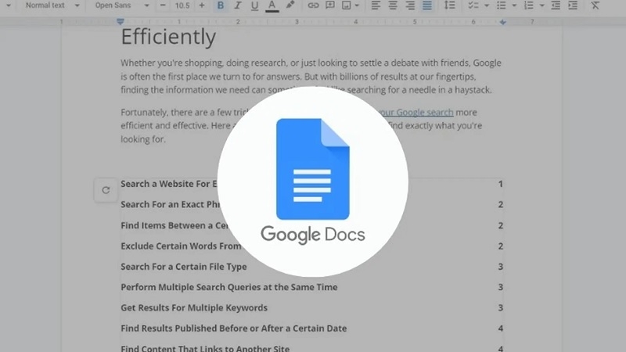The image size is (626, 352).
Task: Click page number 1 in contents
Action: click(500, 184)
